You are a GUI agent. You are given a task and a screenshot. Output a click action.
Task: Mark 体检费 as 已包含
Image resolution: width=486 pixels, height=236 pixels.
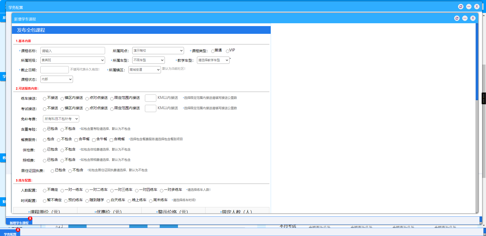45,150
